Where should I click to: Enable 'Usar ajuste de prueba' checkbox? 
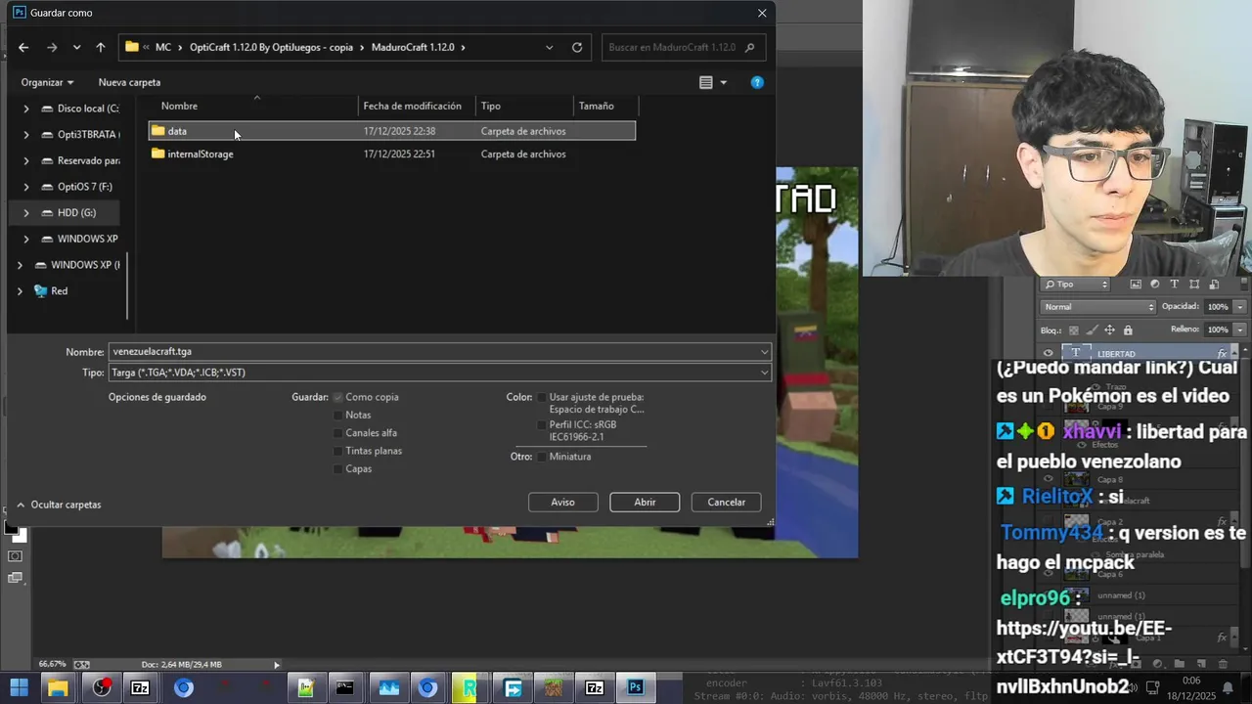(x=542, y=397)
